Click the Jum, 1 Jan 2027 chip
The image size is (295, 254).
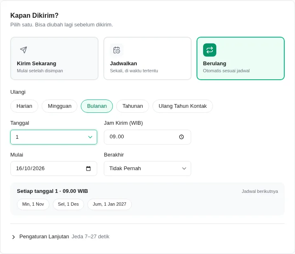(x=110, y=204)
